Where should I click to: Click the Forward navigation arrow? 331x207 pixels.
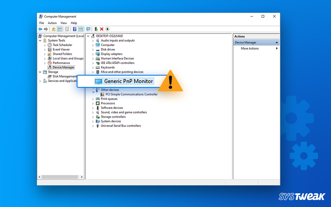46,29
